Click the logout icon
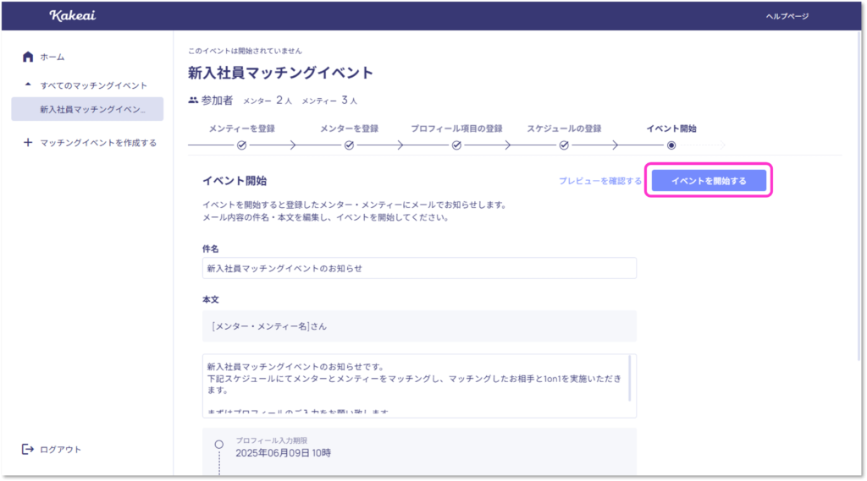The width and height of the screenshot is (867, 481). click(x=28, y=449)
